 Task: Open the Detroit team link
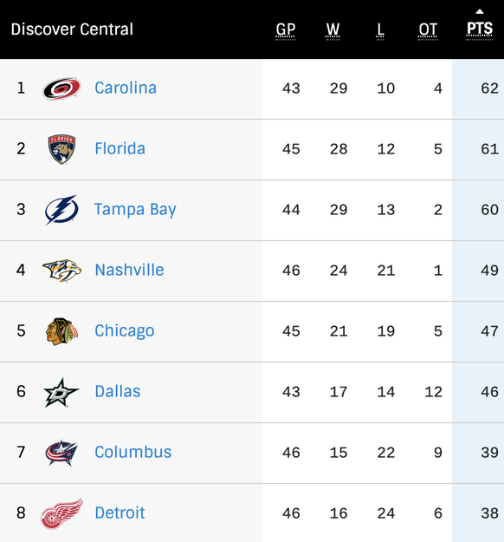(120, 513)
